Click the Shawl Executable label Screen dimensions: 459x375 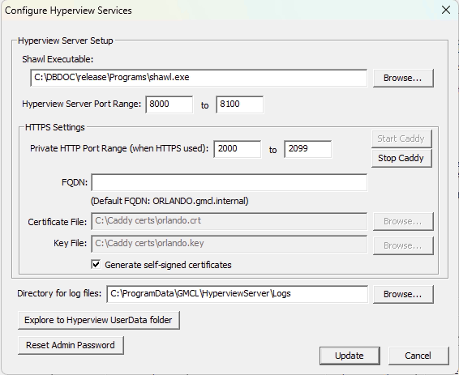[x=58, y=59]
